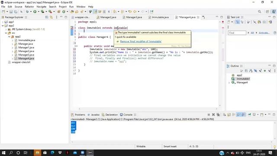Click the Terminate square in Console toolbar
This screenshot has height=156, width=277.
209,114
